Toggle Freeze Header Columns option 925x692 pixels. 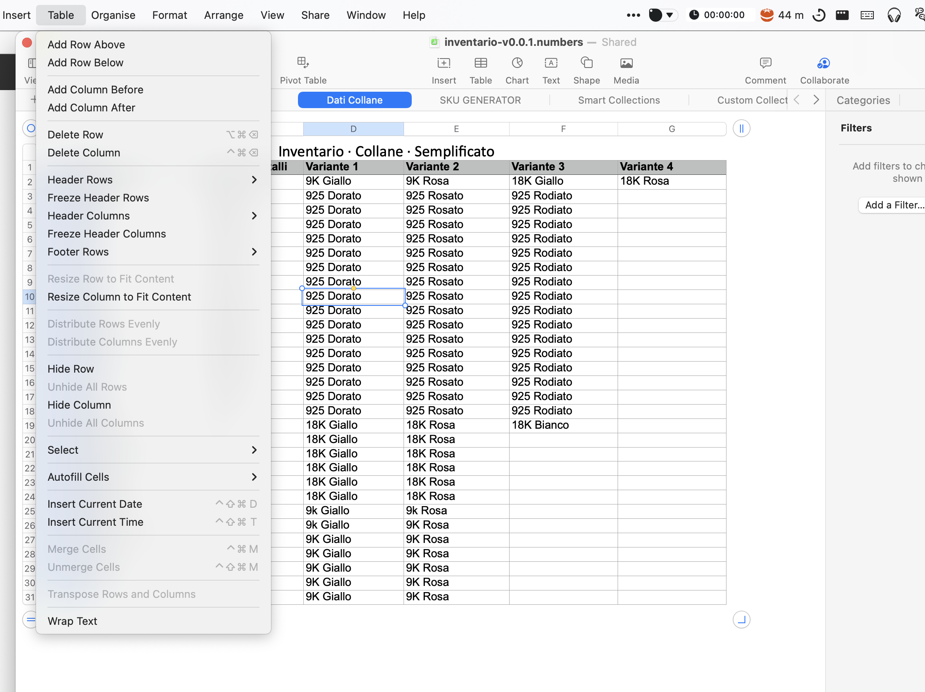click(x=107, y=234)
